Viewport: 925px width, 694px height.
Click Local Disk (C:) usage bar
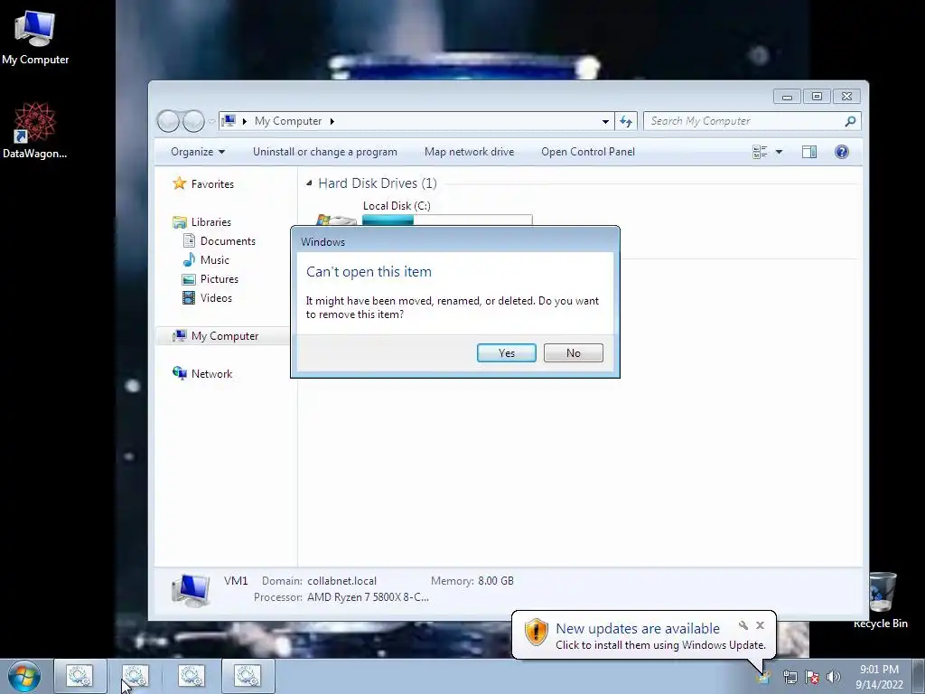[x=447, y=220]
